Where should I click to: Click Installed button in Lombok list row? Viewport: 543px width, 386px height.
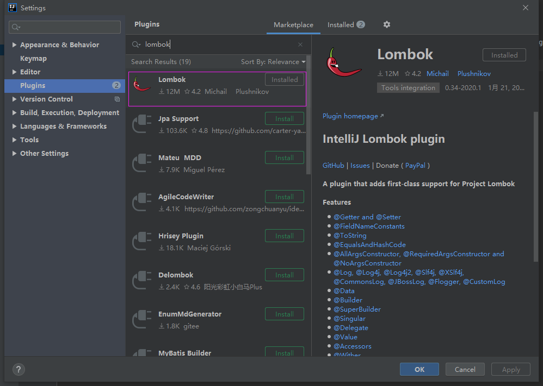click(x=285, y=79)
